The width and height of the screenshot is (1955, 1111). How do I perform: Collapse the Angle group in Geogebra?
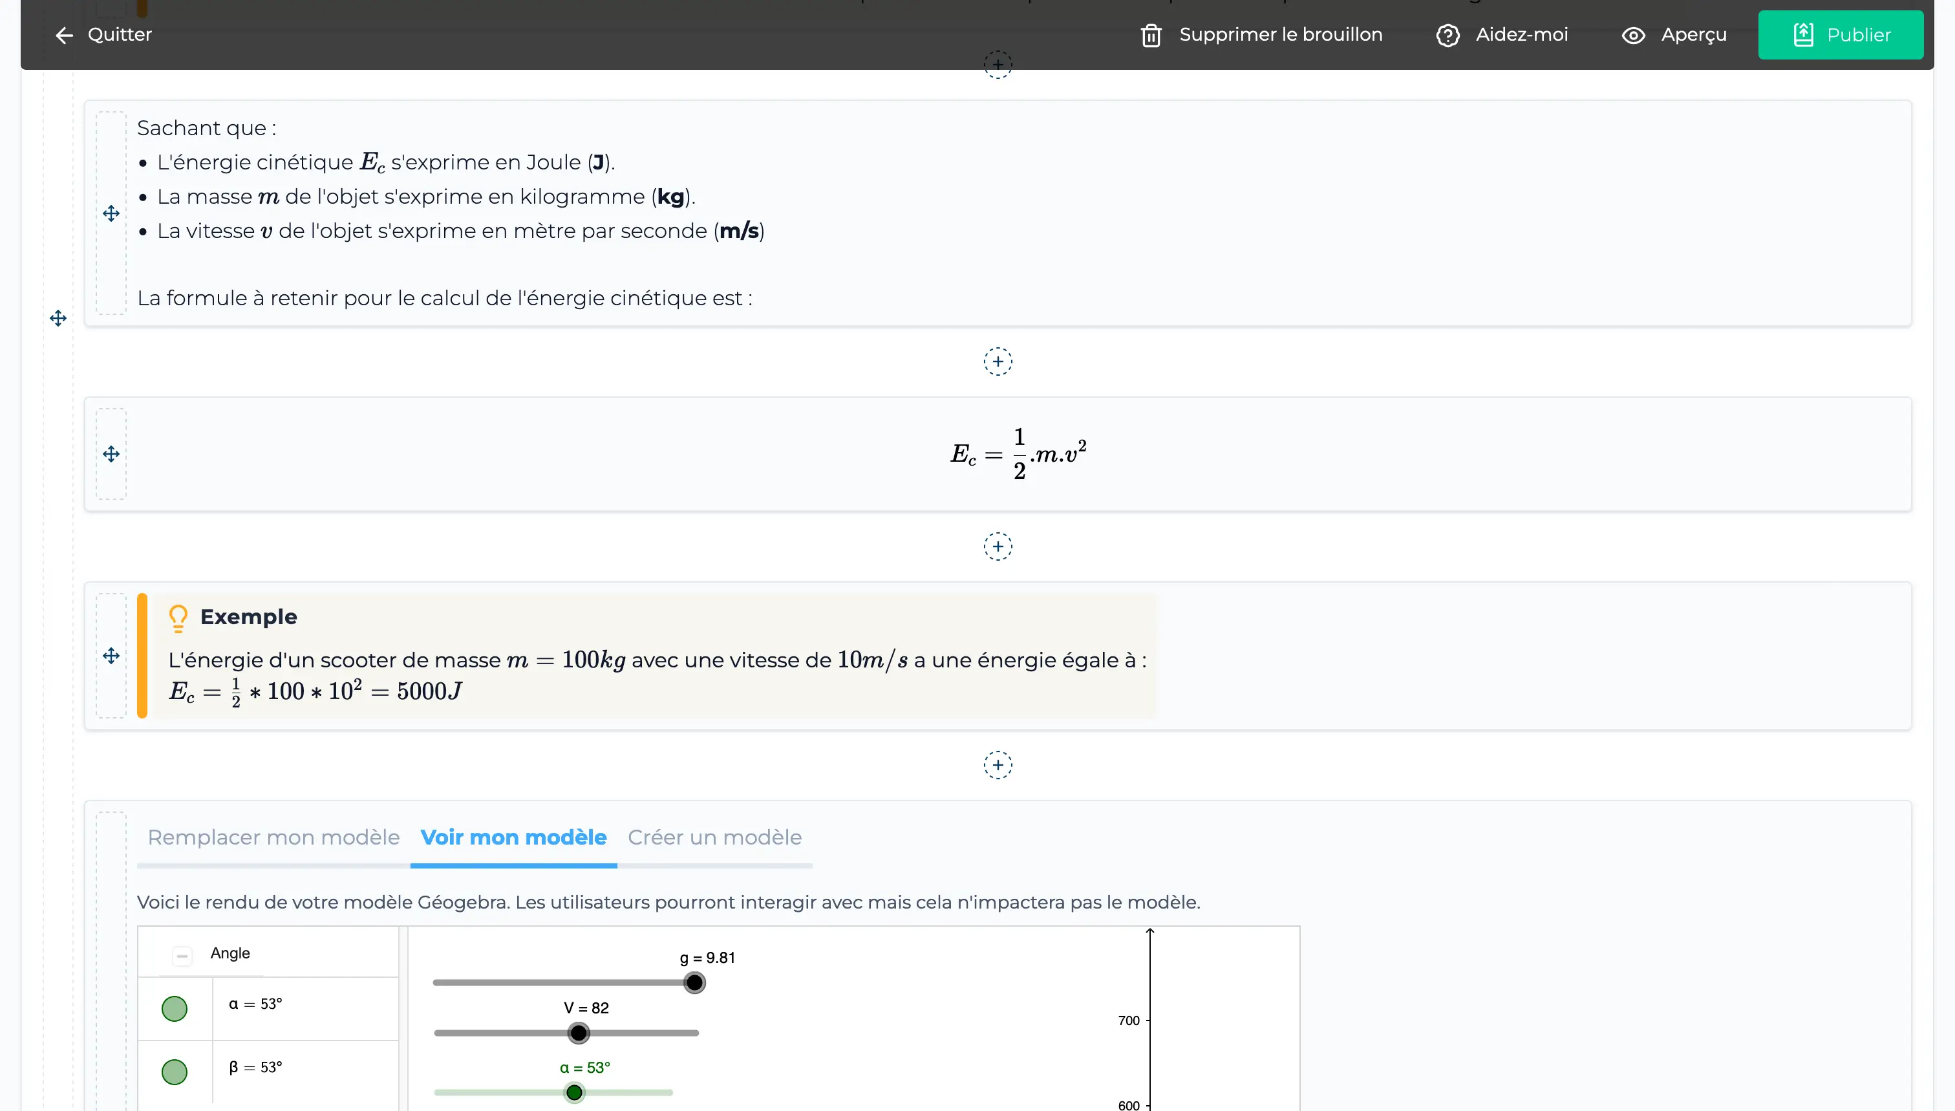click(182, 955)
